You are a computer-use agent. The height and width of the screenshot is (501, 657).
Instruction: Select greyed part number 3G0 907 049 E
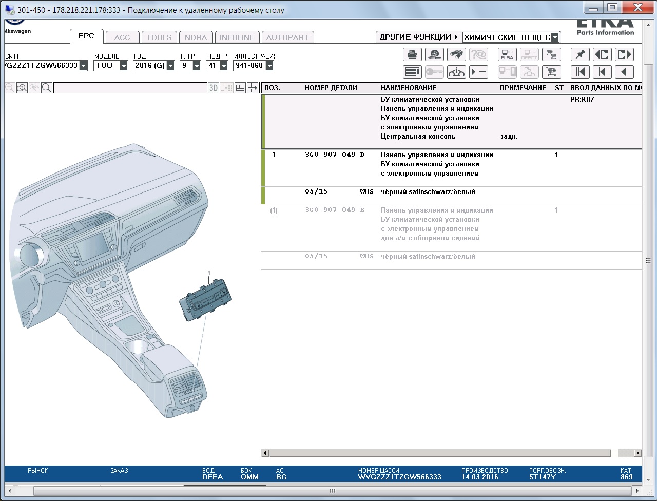[x=335, y=210]
